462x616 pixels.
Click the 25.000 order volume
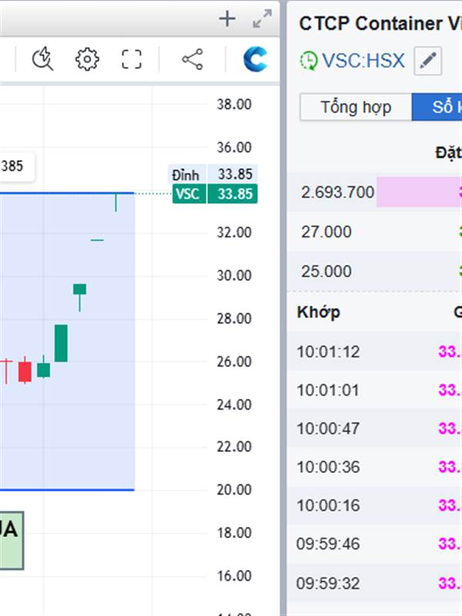point(326,272)
